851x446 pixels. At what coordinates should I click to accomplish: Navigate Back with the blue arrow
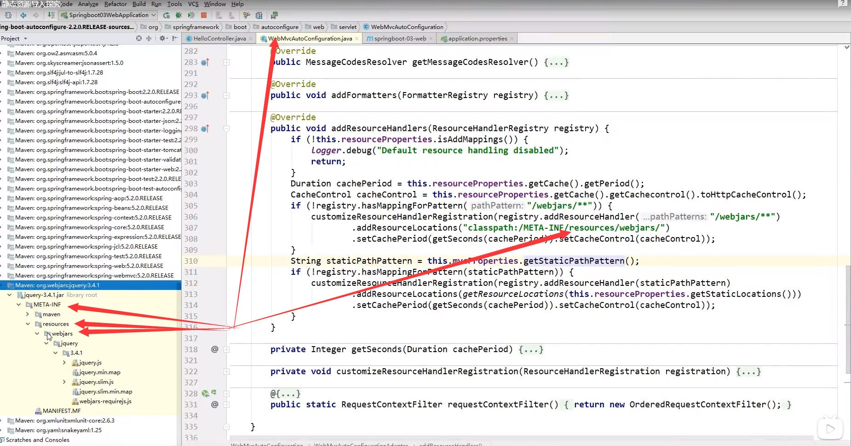click(23, 15)
